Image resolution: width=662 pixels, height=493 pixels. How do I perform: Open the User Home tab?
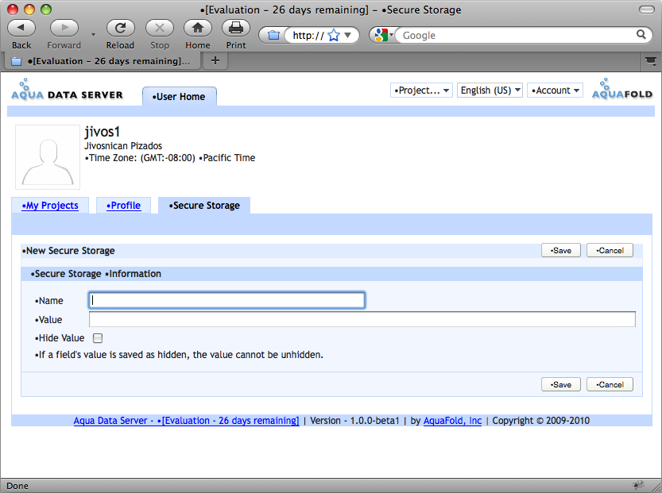tap(180, 97)
